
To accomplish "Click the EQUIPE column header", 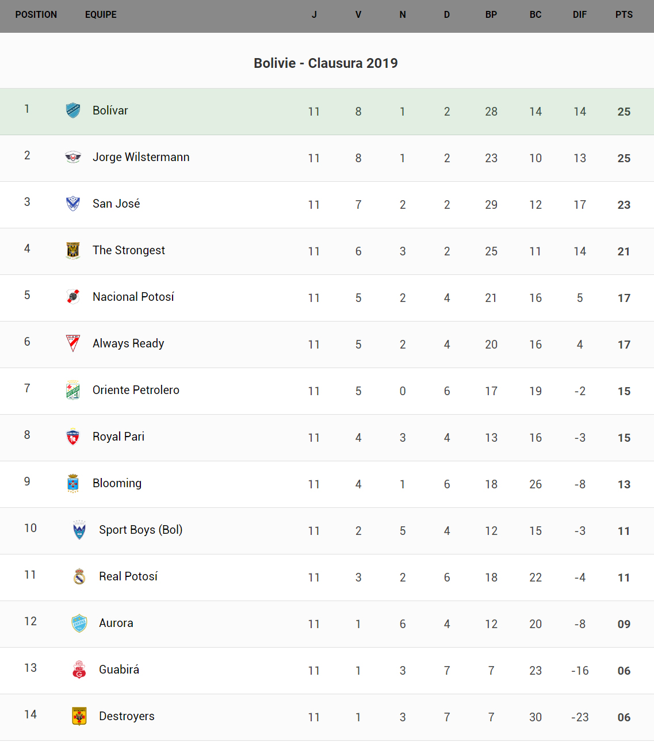I will tap(101, 15).
